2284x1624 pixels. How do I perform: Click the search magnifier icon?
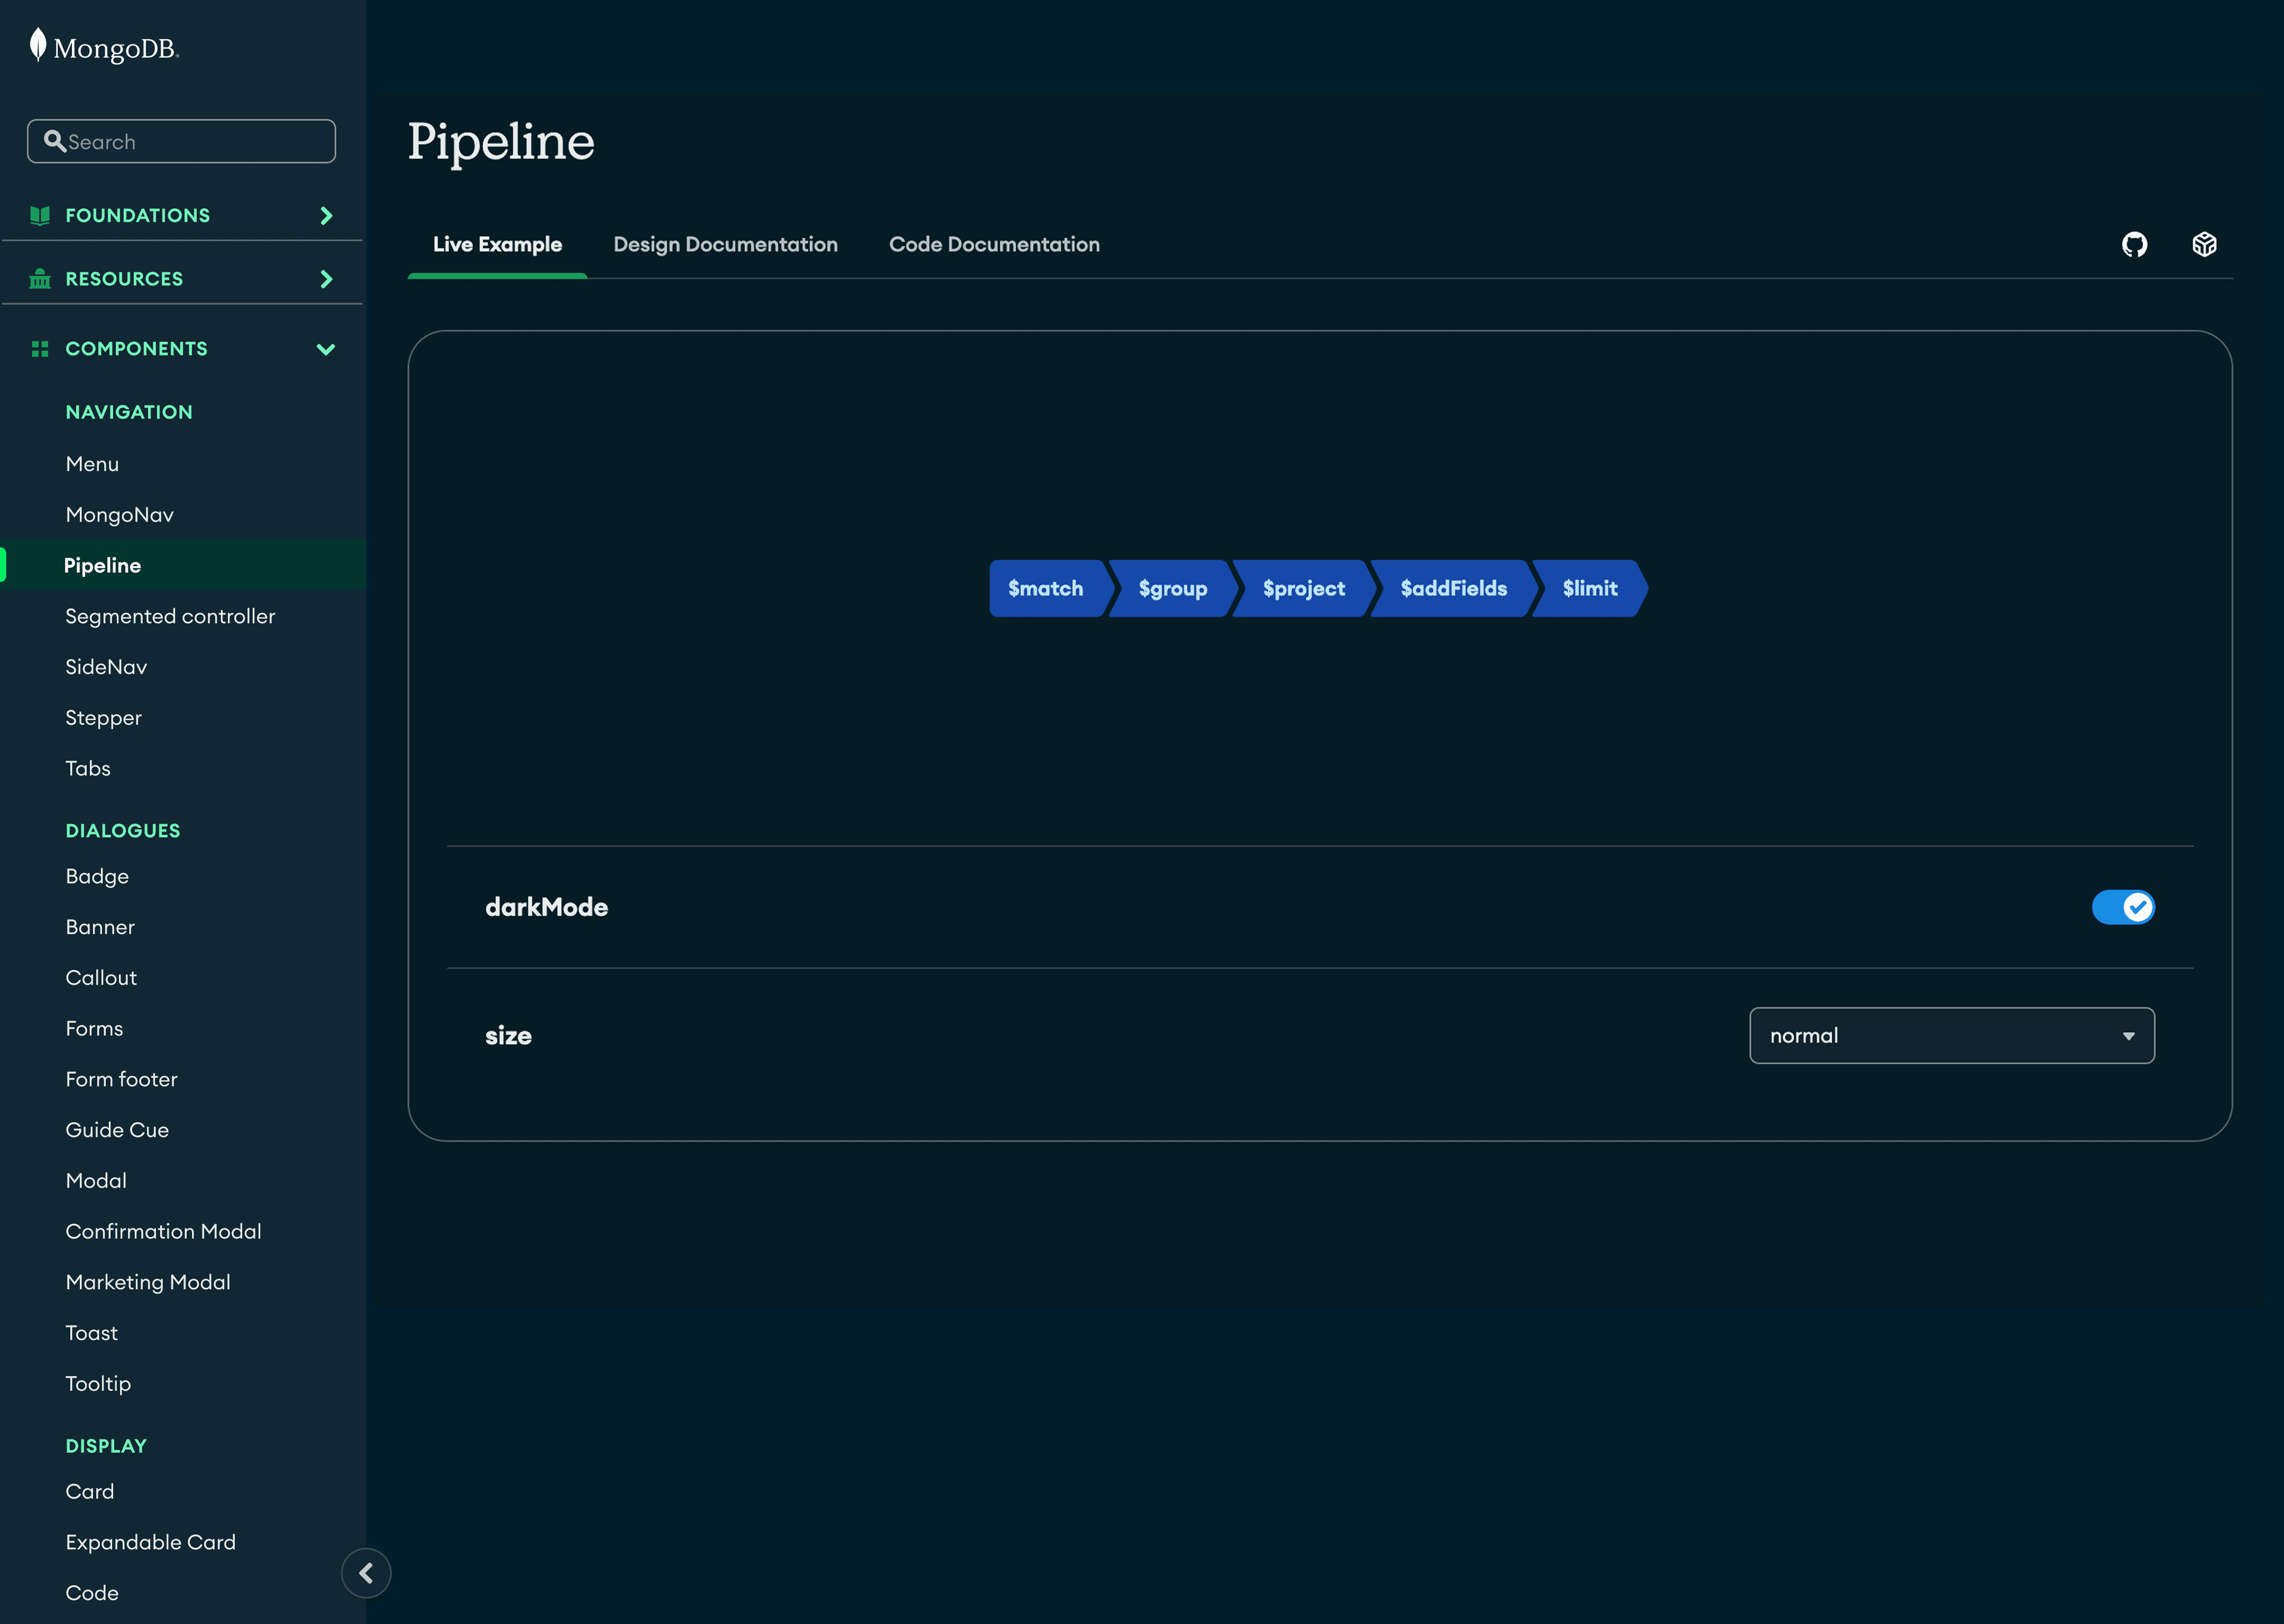click(x=57, y=141)
